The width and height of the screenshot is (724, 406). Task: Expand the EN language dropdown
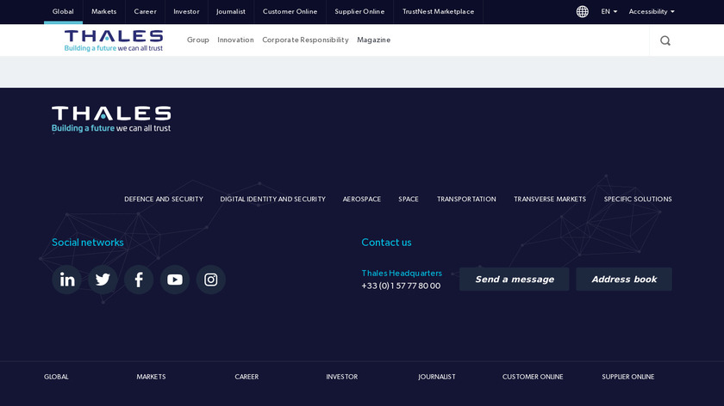(x=609, y=12)
